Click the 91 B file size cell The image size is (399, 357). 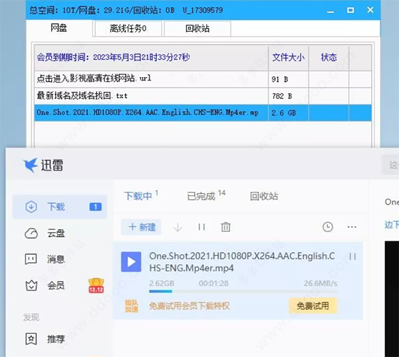(289, 79)
